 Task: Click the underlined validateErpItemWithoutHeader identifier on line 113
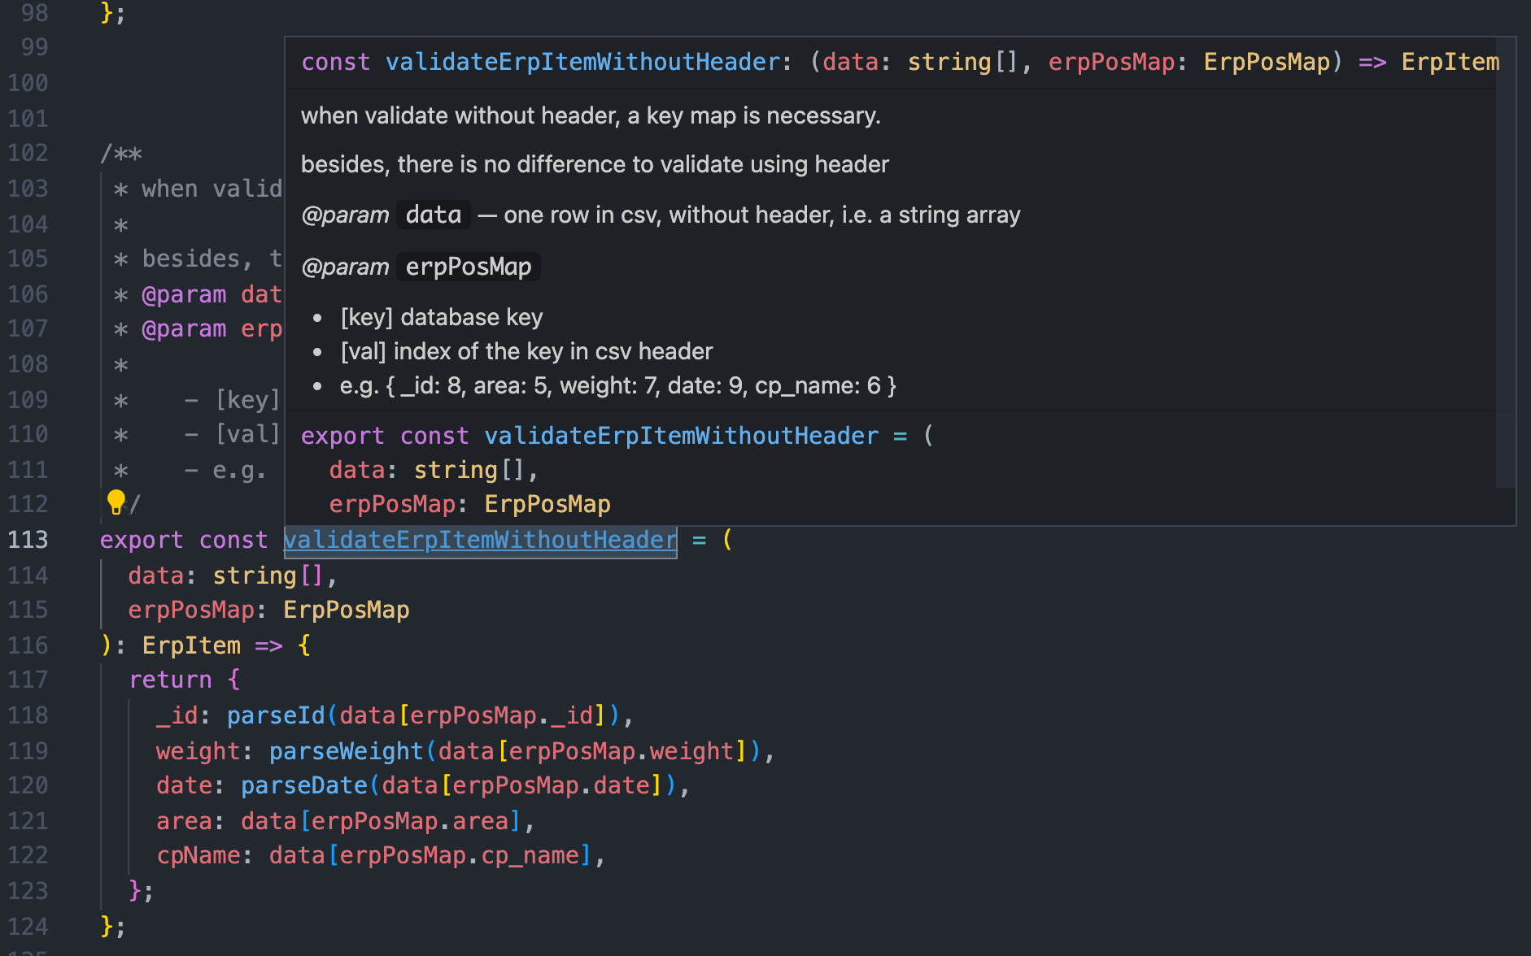(x=480, y=540)
